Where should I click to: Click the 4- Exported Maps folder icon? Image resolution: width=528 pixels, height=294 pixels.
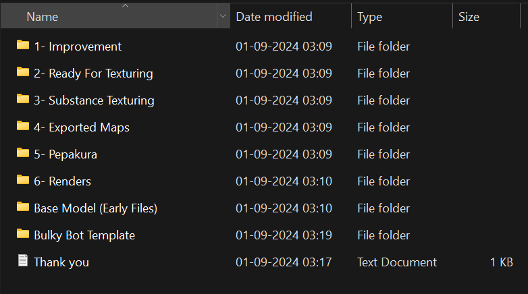click(23, 127)
